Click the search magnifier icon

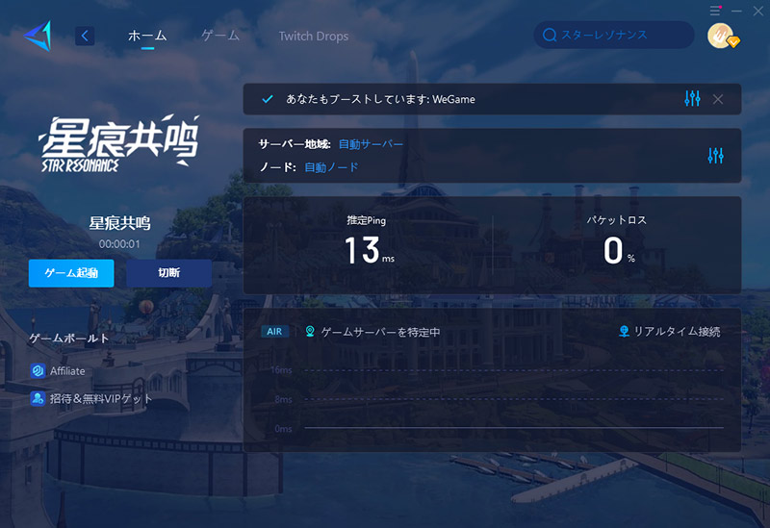point(550,35)
